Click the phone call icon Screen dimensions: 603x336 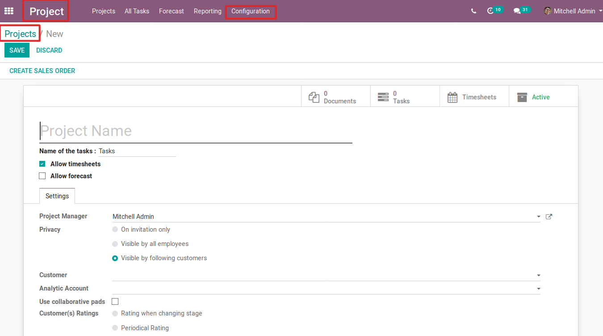click(473, 11)
